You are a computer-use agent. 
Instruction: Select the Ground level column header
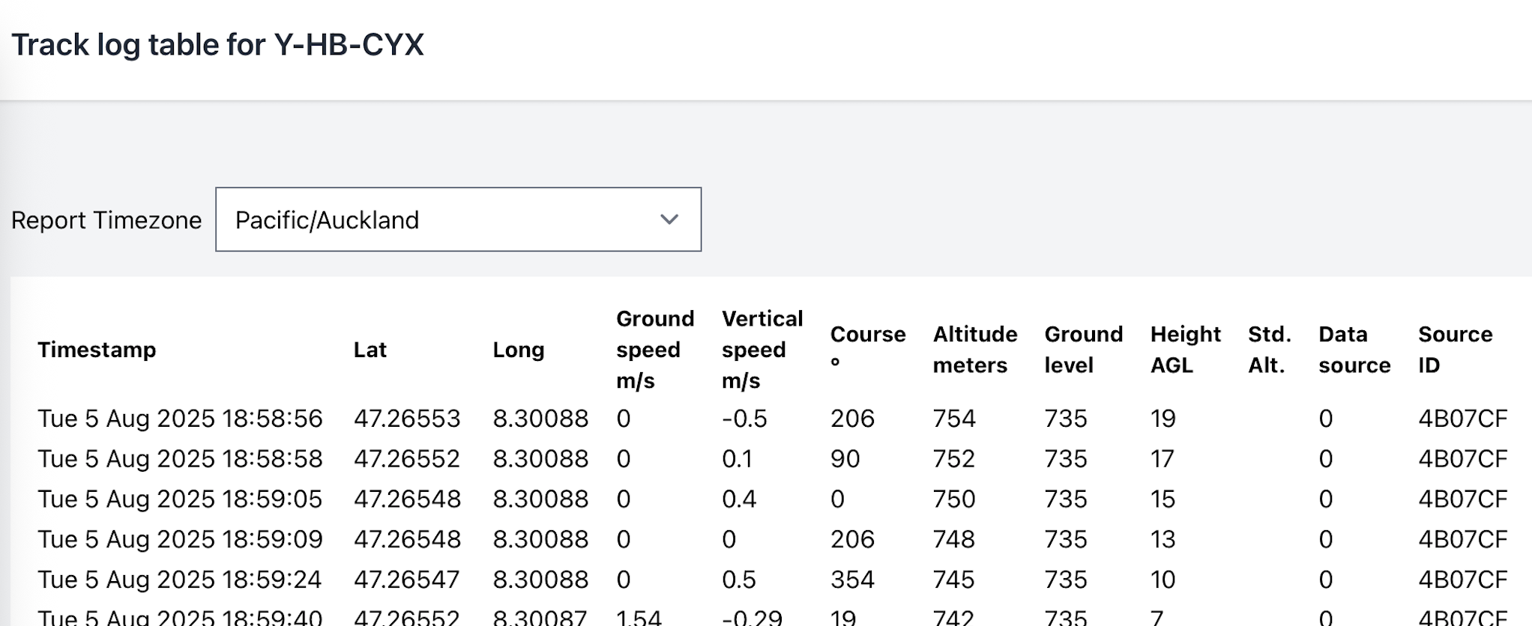tap(1083, 350)
